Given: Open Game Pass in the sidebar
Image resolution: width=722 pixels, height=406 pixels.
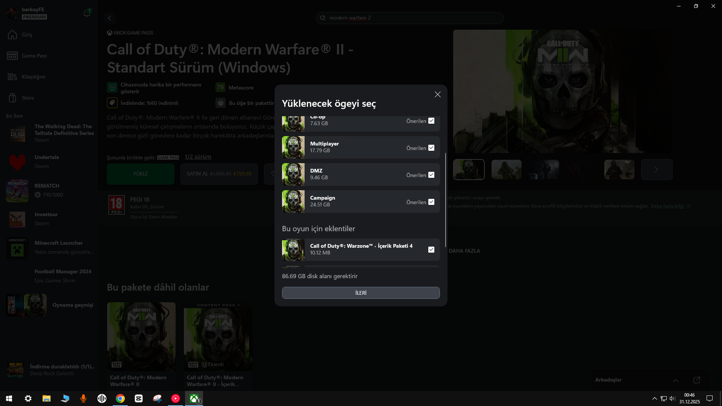Looking at the screenshot, I should [x=49, y=56].
